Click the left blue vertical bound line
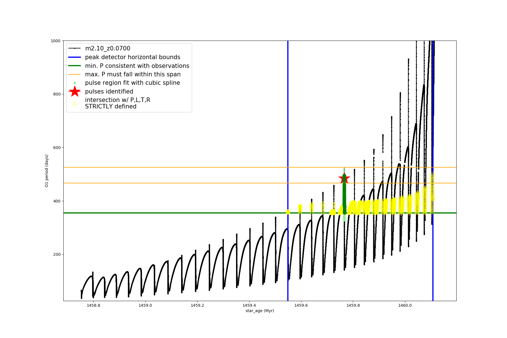Image resolution: width=507 pixels, height=338 pixels. click(x=288, y=127)
